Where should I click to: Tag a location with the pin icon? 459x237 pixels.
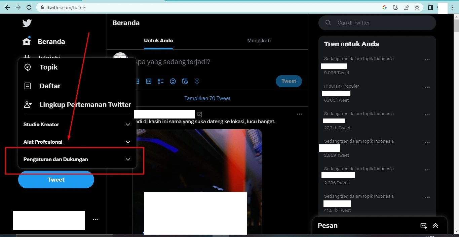pos(197,81)
